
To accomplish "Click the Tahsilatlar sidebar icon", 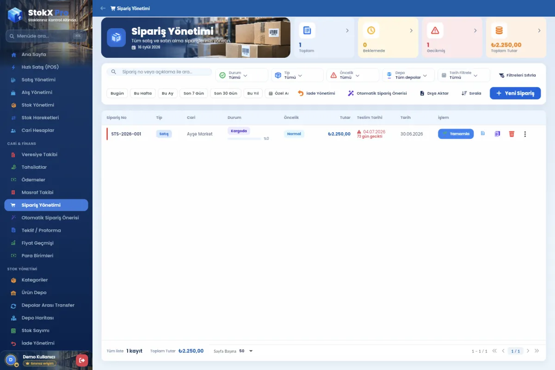I will tap(13, 167).
